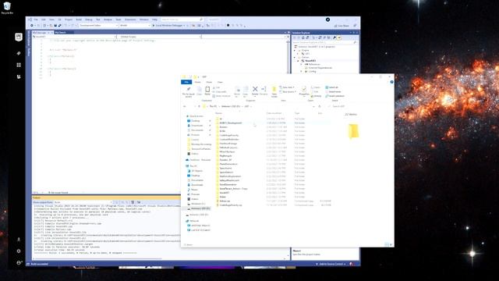Open Global Scope dropdown in code editor
The image size is (499, 281).
tap(160, 37)
